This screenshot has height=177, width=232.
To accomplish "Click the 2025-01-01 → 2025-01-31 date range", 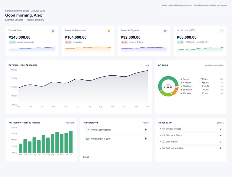I will (197, 42).
